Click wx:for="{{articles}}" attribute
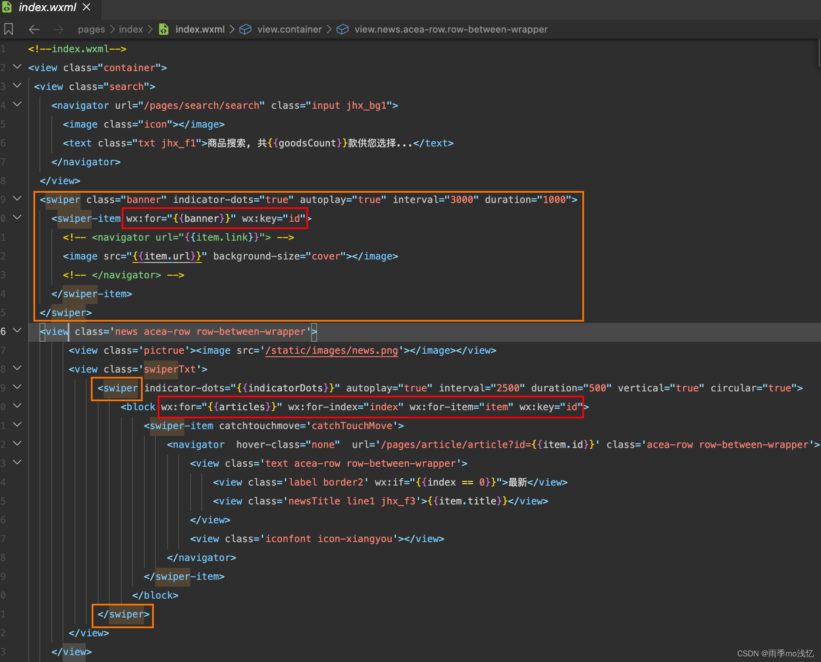821x662 pixels. (x=222, y=407)
